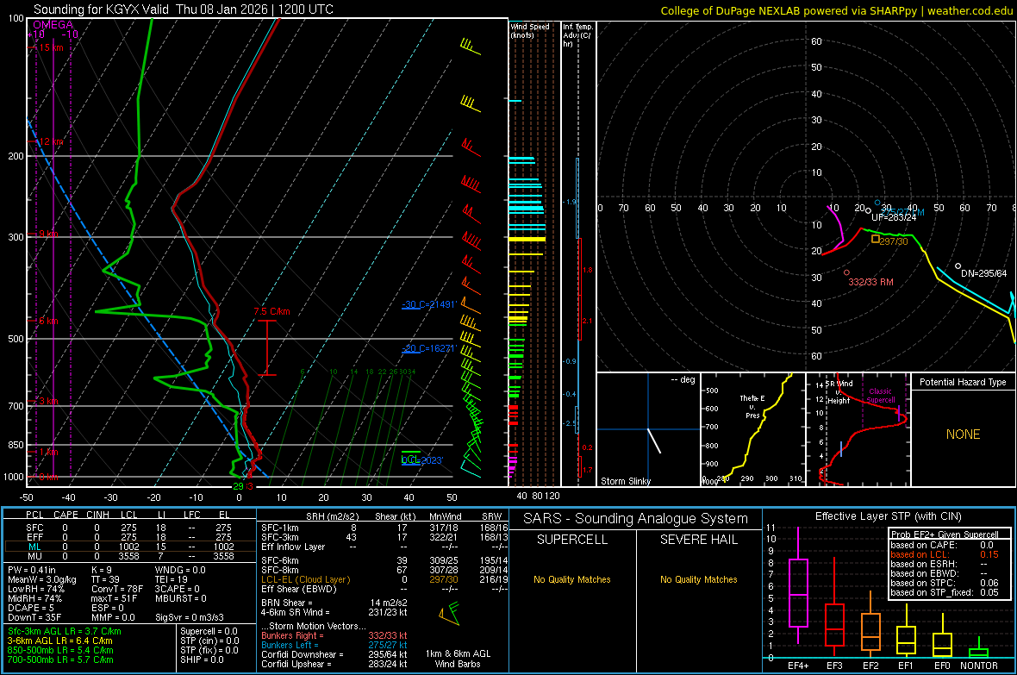Click the 12 km height marker
1017x675 pixels.
tap(52, 141)
